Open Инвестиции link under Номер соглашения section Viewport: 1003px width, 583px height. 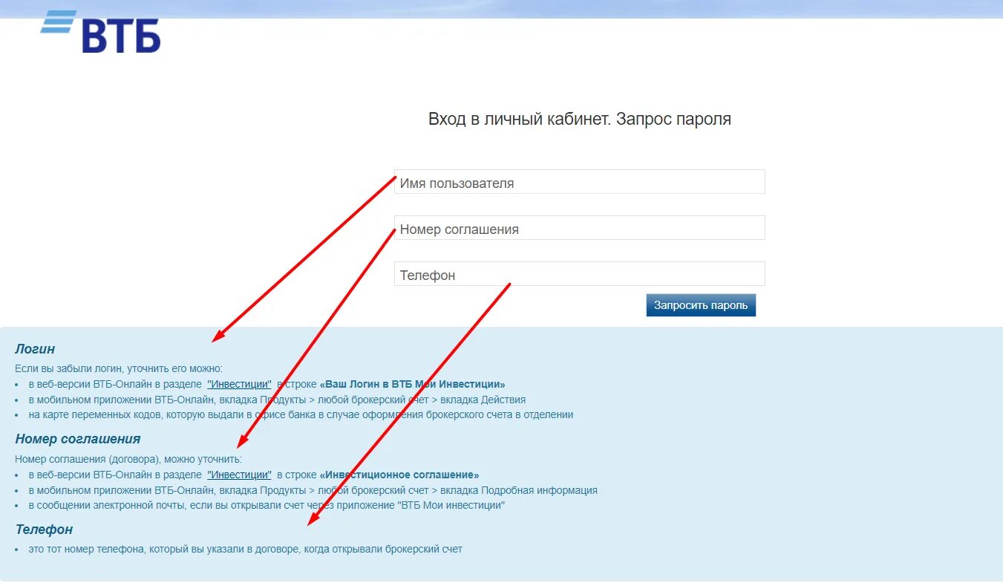coord(239,475)
